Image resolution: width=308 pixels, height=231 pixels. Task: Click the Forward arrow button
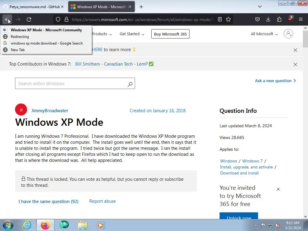coord(18,20)
